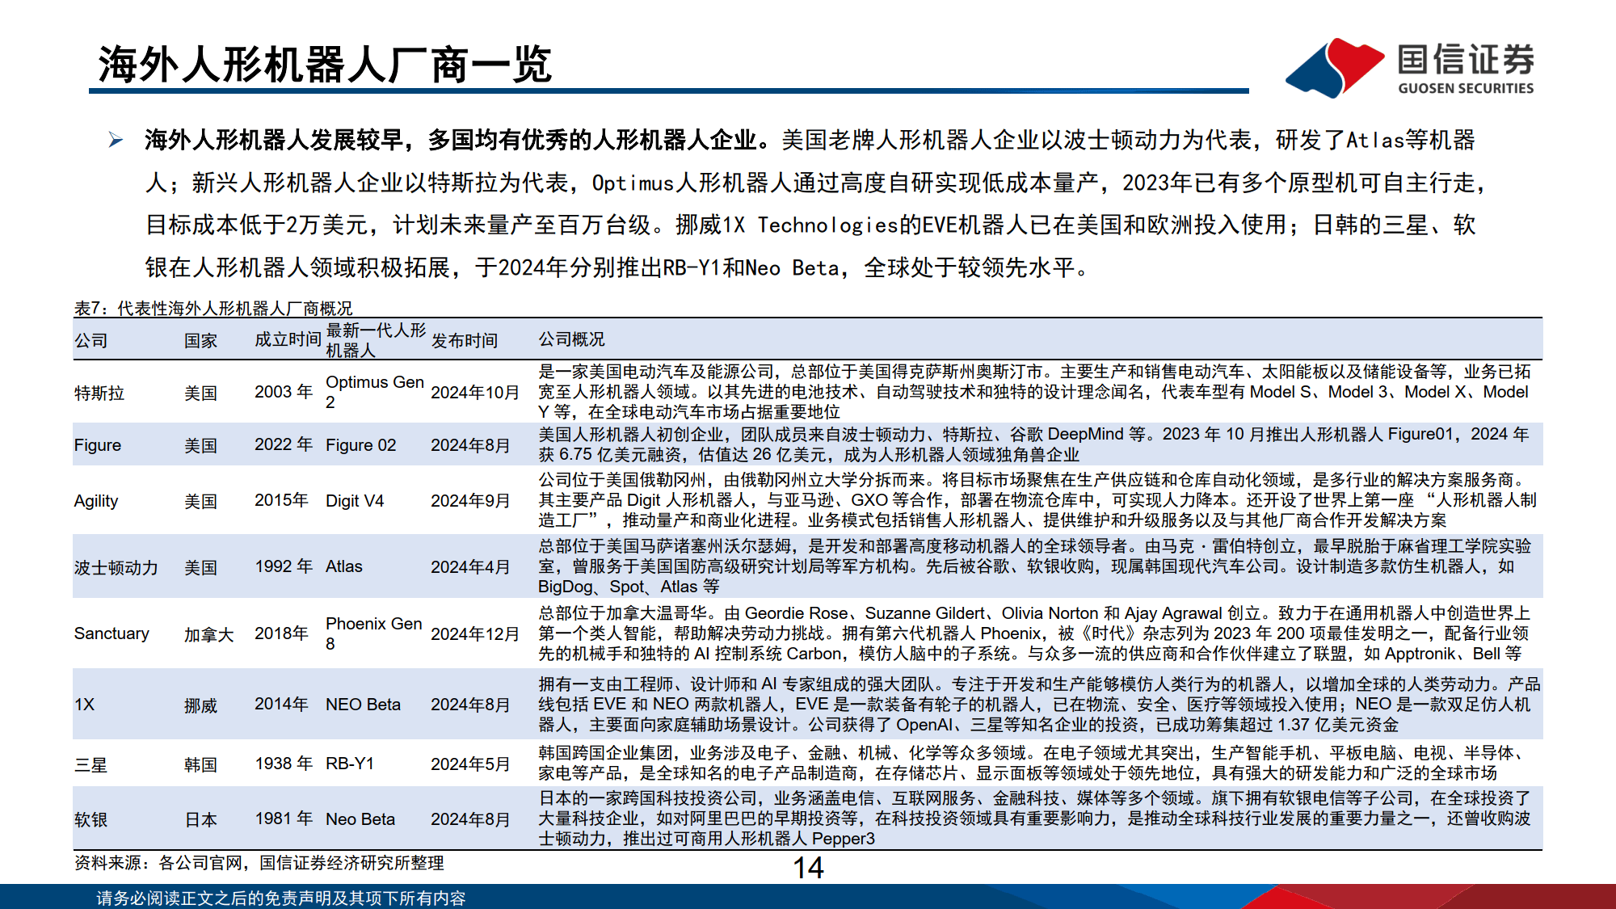Select the 软银 company cell
This screenshot has height=909, width=1616.
(90, 819)
